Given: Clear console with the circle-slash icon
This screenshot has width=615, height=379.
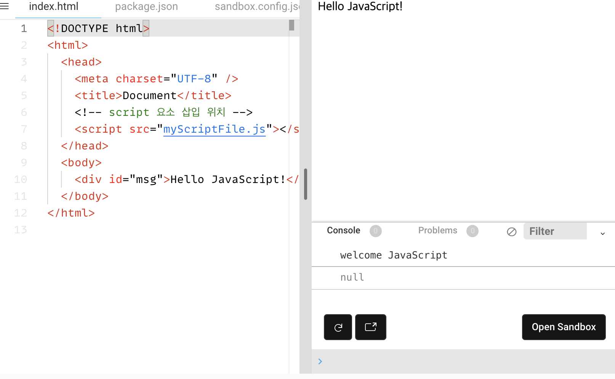Looking at the screenshot, I should (x=512, y=231).
